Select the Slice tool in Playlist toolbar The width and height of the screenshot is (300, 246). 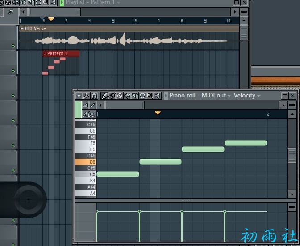pyautogui.click(x=31, y=2)
